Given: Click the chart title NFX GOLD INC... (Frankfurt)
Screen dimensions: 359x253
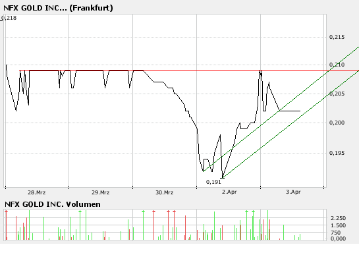Looking at the screenshot, I should click(58, 8).
